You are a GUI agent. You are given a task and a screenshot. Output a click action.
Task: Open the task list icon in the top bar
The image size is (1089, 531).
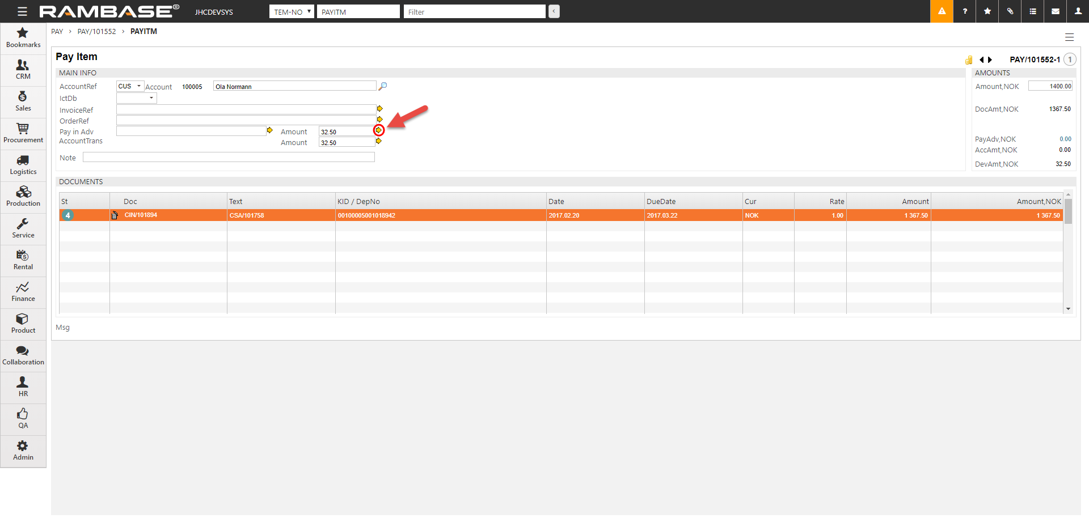(x=1033, y=11)
